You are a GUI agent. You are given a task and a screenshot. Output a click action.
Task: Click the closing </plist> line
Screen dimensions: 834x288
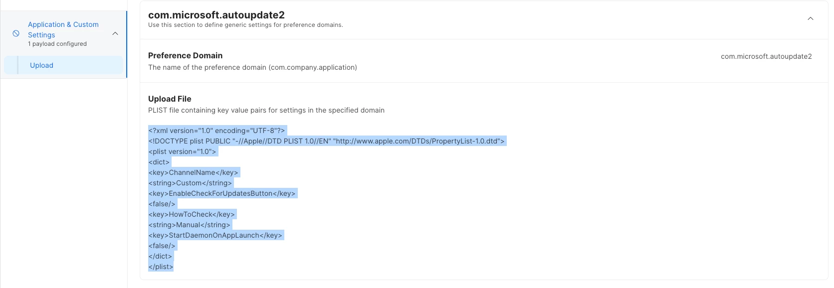click(161, 267)
